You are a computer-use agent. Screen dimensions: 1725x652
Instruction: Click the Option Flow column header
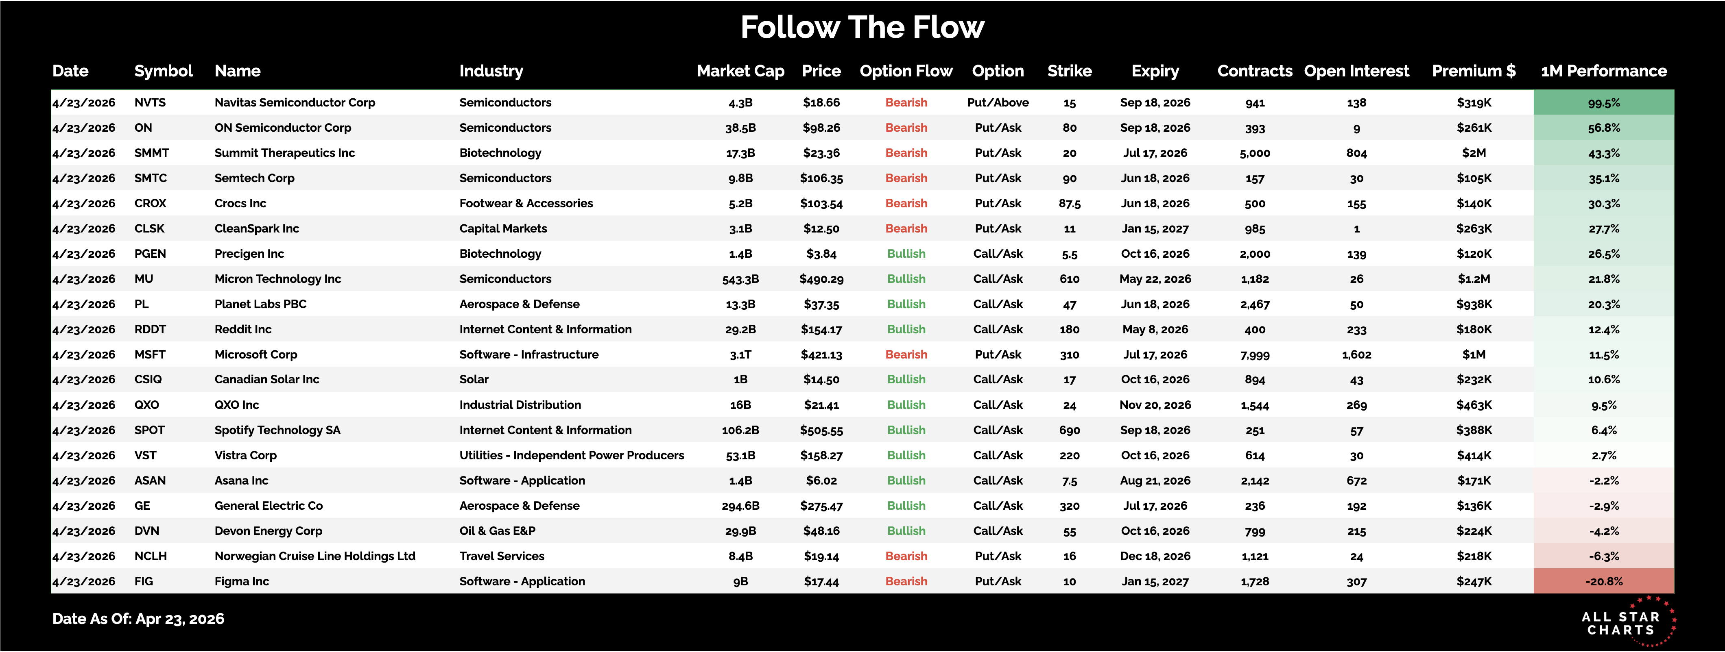[x=906, y=71]
